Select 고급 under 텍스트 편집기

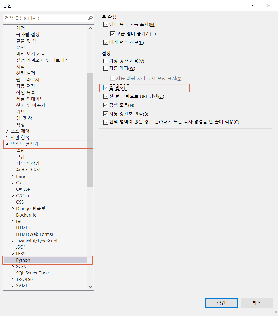[20, 157]
